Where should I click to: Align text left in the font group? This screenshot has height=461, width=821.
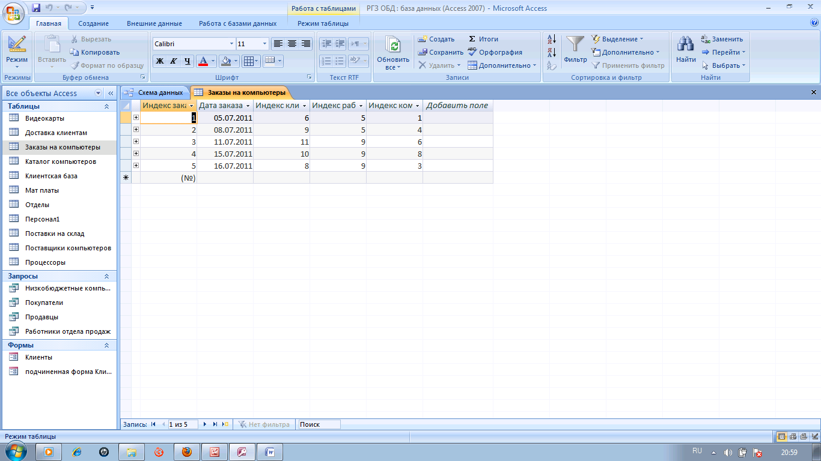pyautogui.click(x=278, y=44)
